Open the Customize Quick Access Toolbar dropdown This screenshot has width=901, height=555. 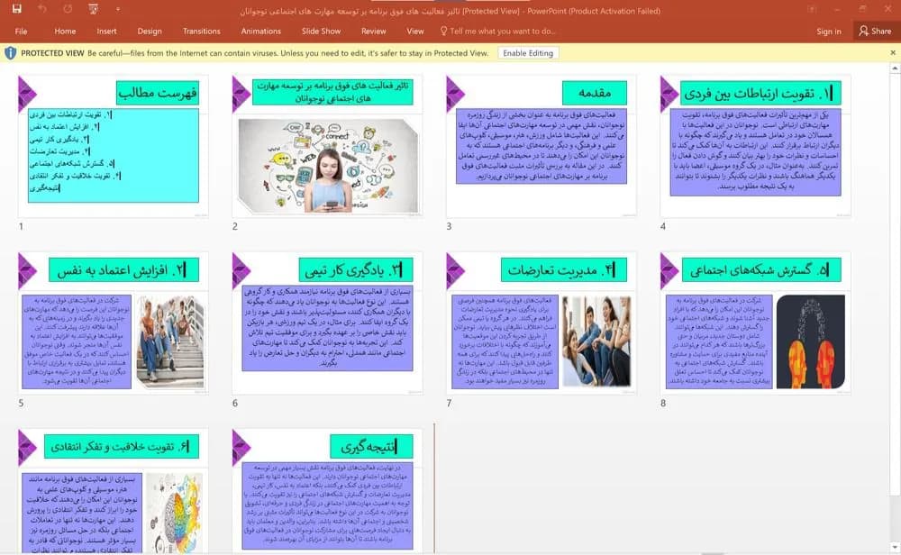pyautogui.click(x=118, y=9)
